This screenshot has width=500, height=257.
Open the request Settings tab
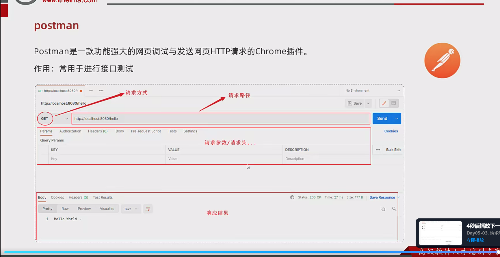(x=190, y=131)
